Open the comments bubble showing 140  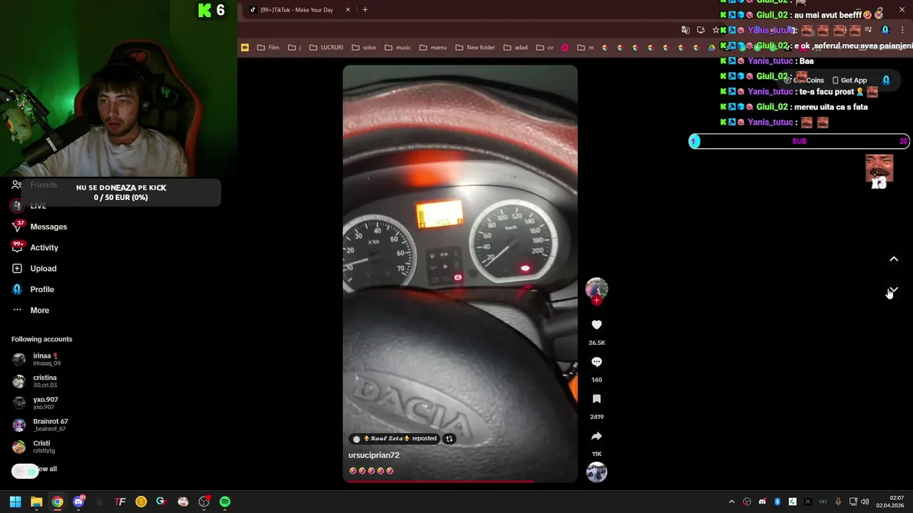click(x=597, y=362)
